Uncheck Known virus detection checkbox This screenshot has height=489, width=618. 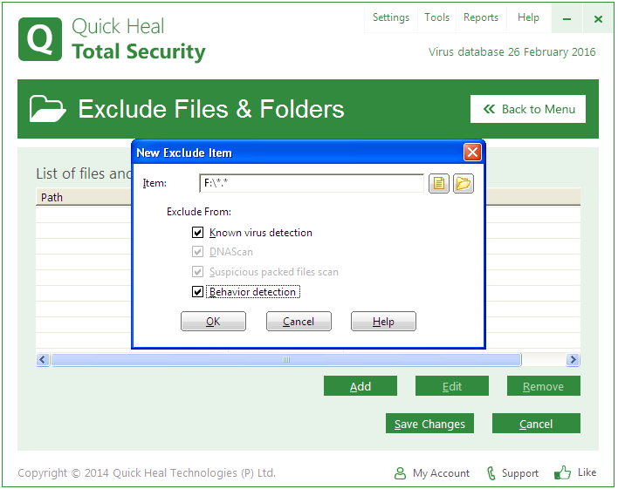[x=198, y=233]
